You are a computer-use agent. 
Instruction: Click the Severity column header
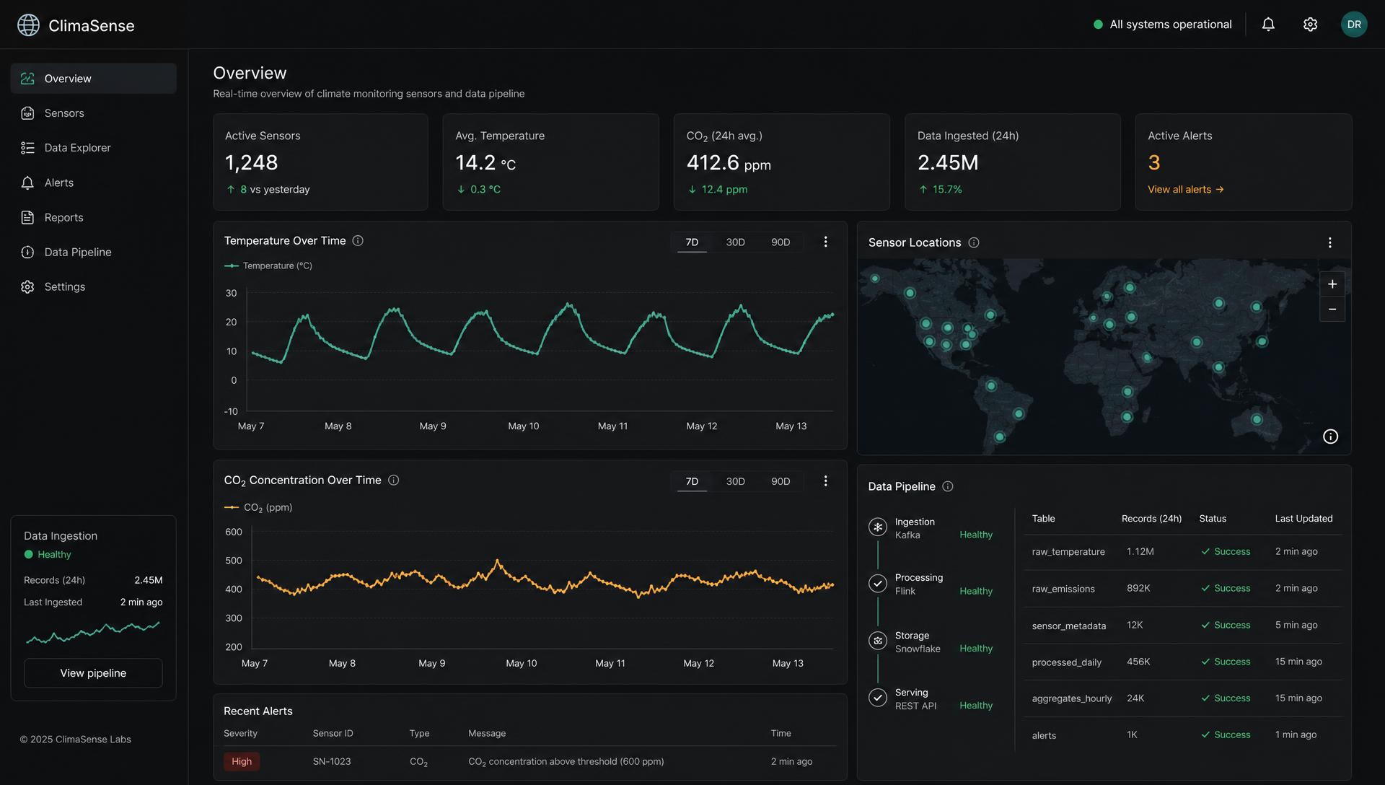[240, 733]
